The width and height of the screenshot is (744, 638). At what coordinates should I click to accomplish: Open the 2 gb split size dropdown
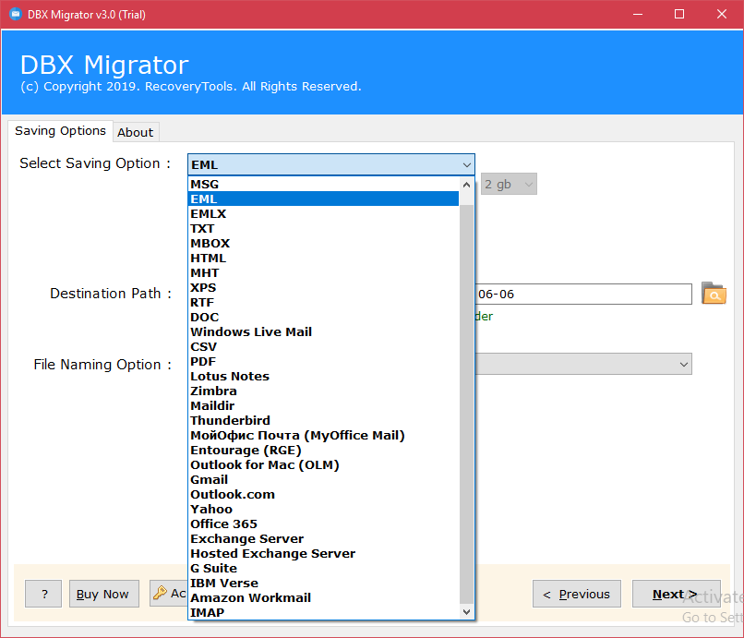[509, 184]
